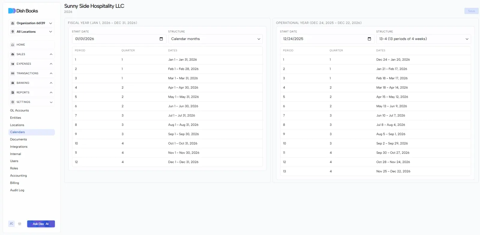Open the Accounting settings link

point(18,176)
